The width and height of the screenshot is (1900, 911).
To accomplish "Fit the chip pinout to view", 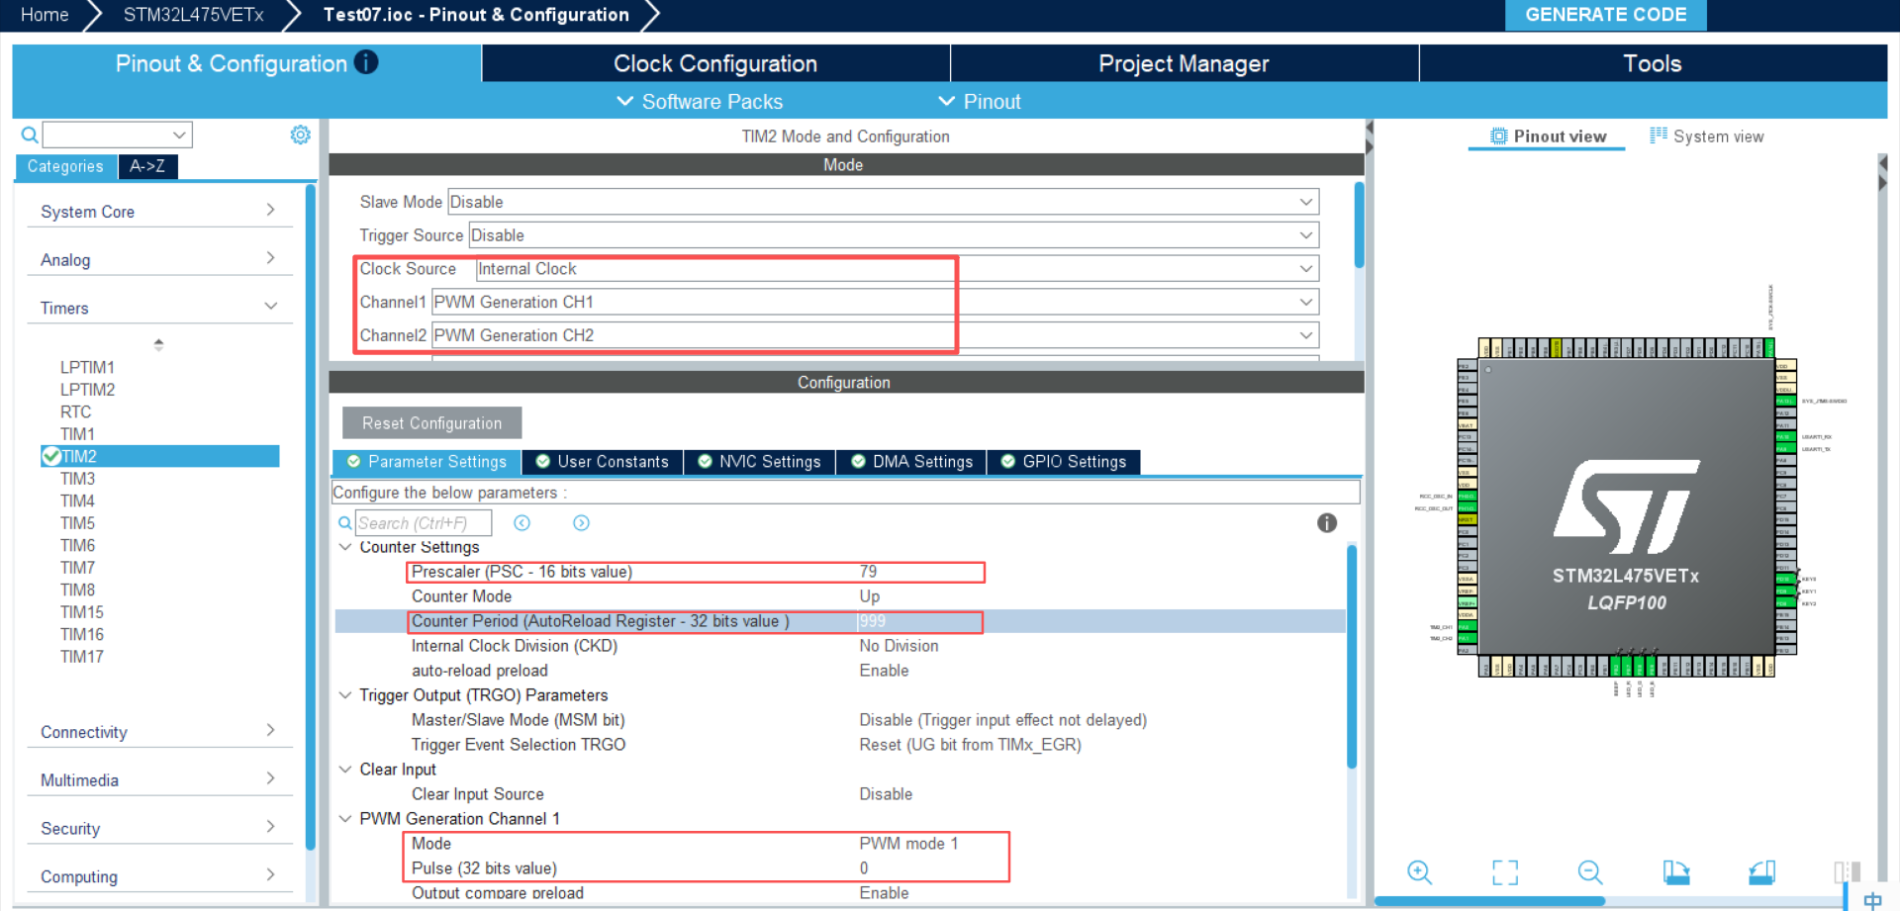I will pos(1505,871).
